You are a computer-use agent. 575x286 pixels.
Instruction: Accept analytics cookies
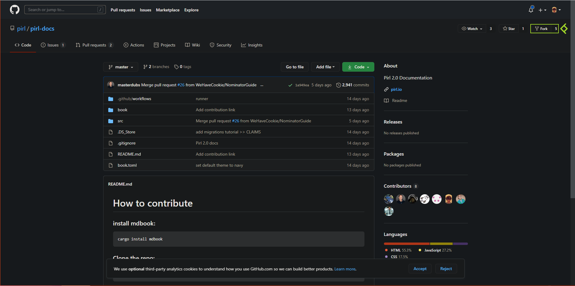coord(420,269)
